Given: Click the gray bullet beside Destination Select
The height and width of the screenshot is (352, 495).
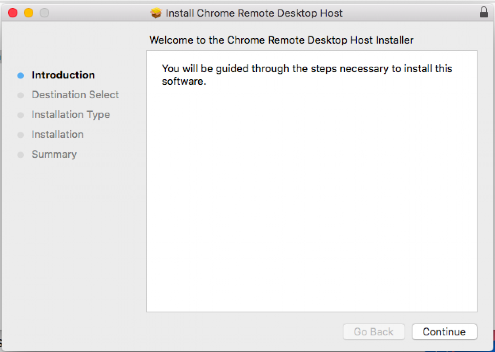Looking at the screenshot, I should [21, 96].
